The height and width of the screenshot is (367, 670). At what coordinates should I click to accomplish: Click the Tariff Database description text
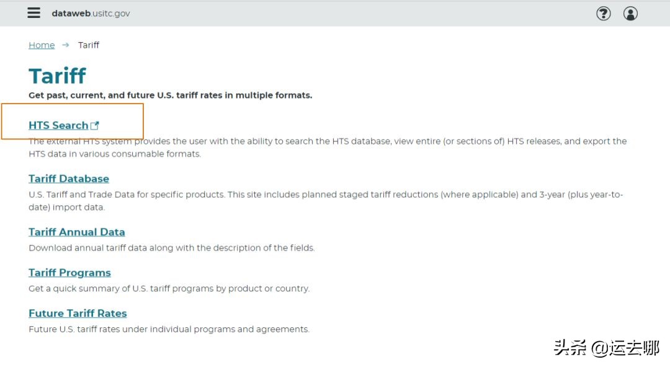click(x=326, y=201)
